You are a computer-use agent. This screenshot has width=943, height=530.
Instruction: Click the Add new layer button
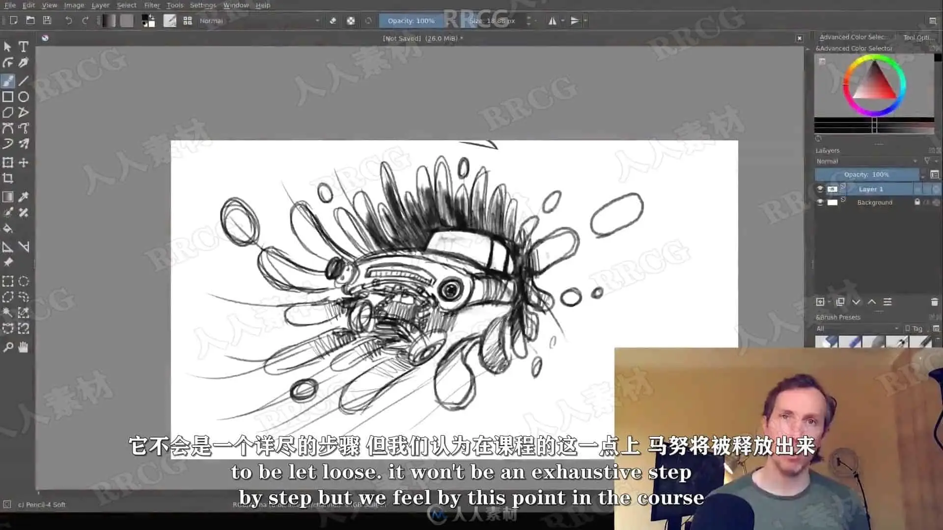click(820, 302)
